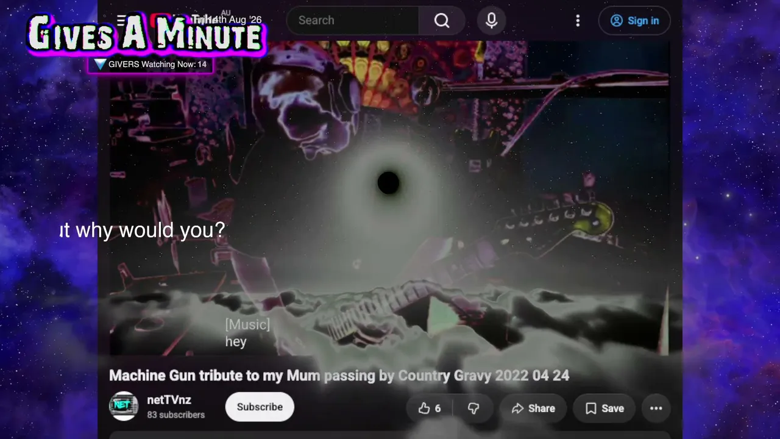
Task: Start voice search with the microphone icon
Action: pos(491,21)
